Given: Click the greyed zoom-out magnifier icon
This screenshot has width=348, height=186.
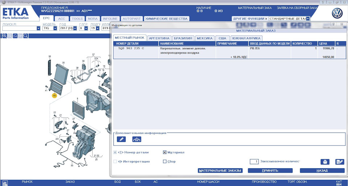Looking at the screenshot, I should pyautogui.click(x=10, y=36).
